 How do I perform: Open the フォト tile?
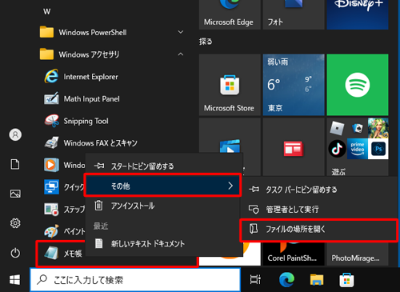(294, 14)
